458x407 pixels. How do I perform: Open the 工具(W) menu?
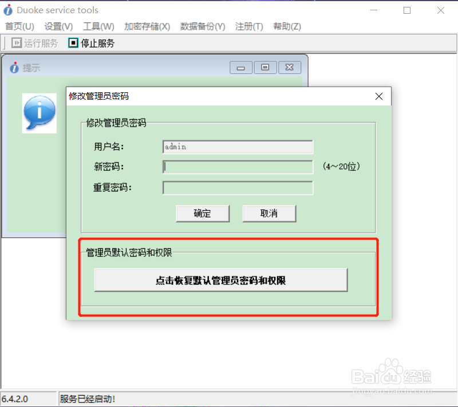click(98, 26)
